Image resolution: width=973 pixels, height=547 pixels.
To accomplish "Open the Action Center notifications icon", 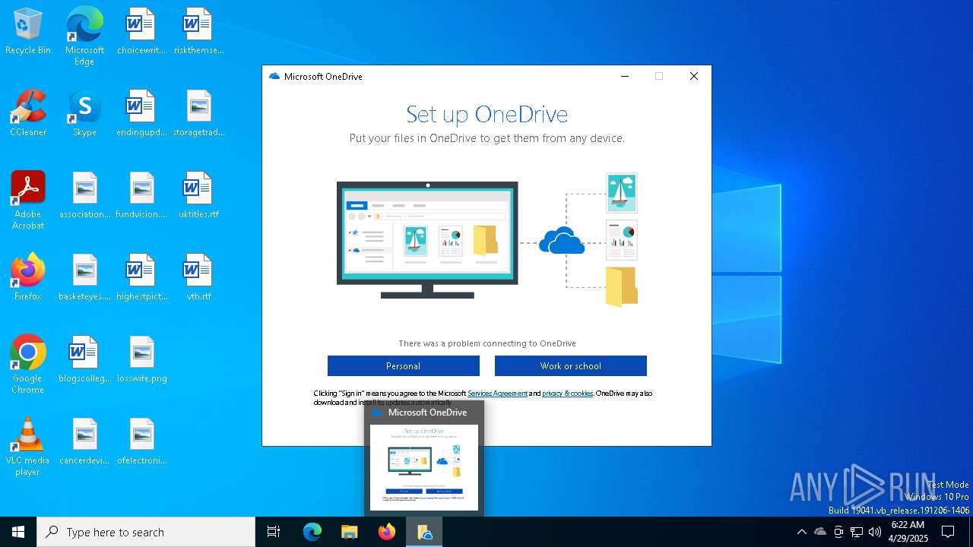I will coord(948,532).
